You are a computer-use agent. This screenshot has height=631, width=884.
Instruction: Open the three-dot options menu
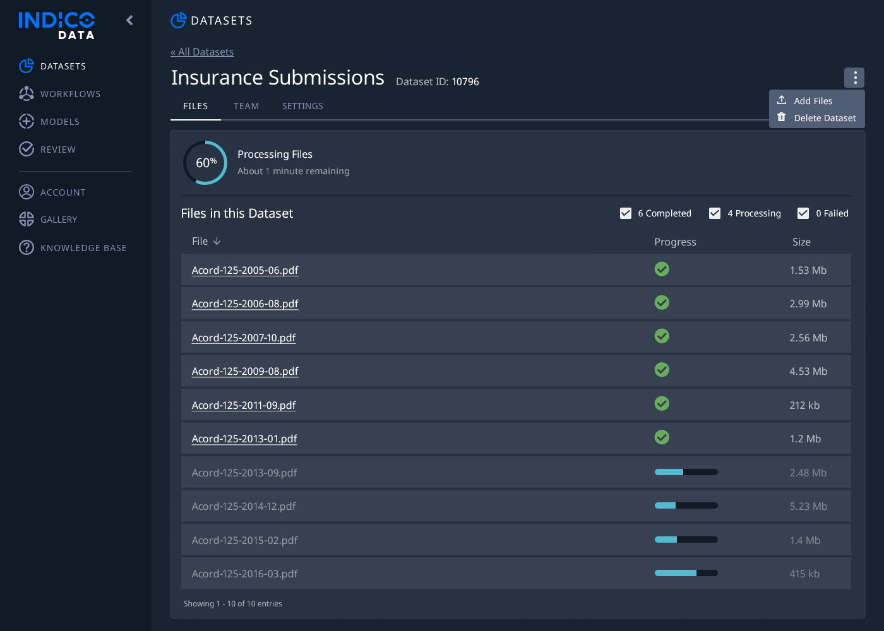point(854,77)
